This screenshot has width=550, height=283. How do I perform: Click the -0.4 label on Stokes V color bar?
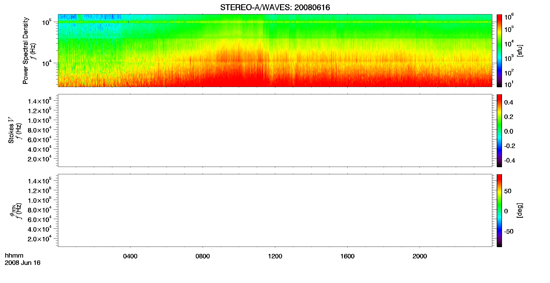tap(510, 161)
